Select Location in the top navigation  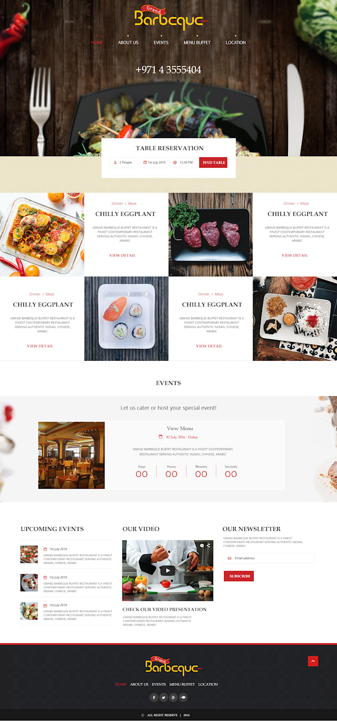235,43
